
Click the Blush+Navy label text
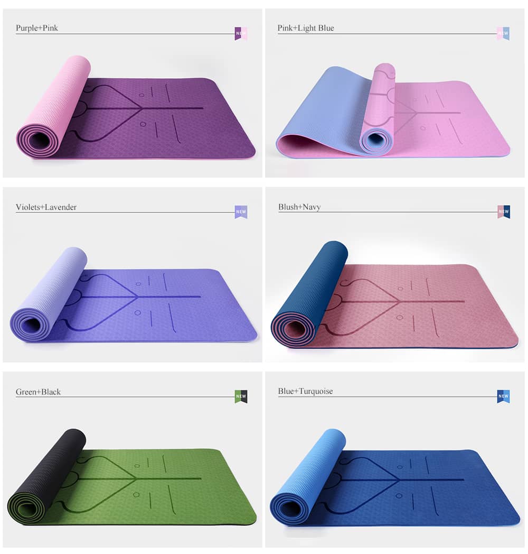click(x=299, y=207)
